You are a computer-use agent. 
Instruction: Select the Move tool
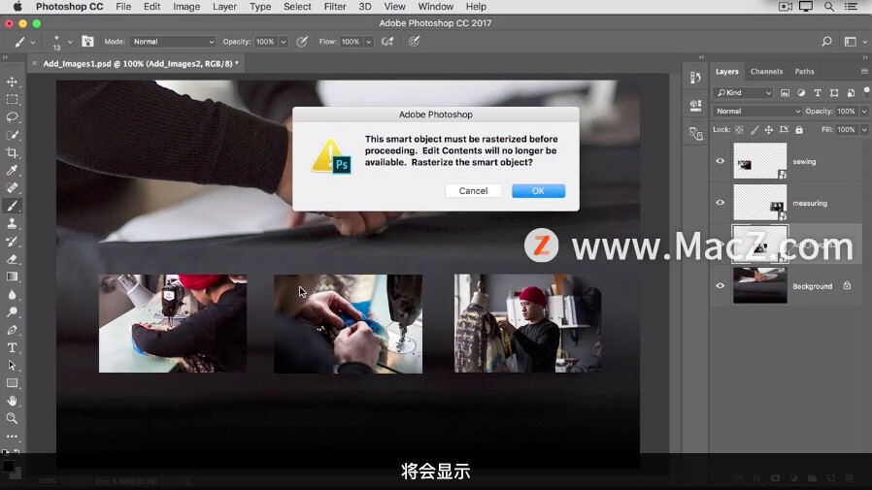pos(12,82)
